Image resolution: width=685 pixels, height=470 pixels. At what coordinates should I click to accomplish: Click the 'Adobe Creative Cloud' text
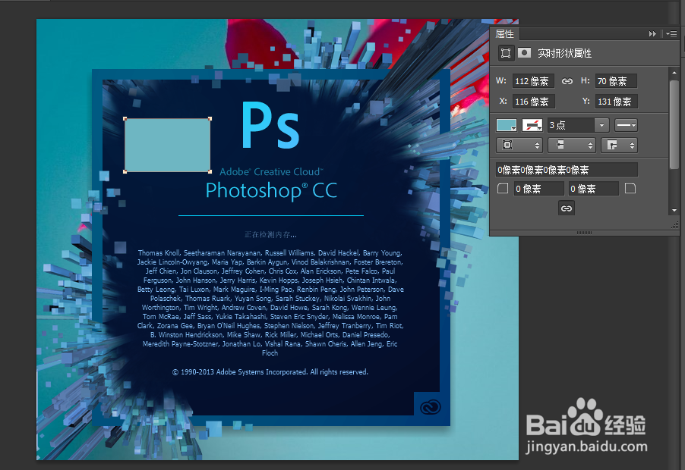pyautogui.click(x=271, y=172)
